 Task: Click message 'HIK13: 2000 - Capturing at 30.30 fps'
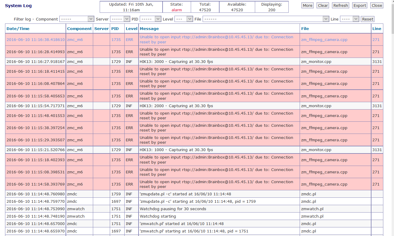176,106
